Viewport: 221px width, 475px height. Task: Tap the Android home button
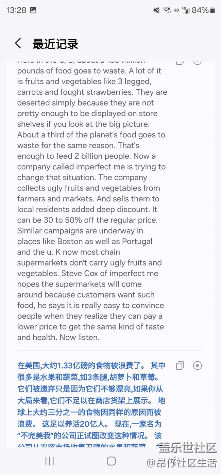[111, 461]
